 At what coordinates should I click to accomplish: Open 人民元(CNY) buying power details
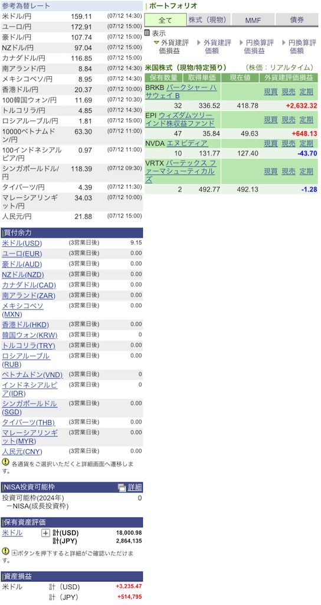pyautogui.click(x=22, y=451)
